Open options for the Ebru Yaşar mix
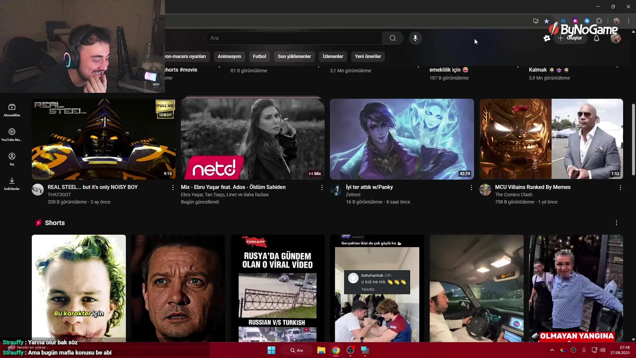 322,187
